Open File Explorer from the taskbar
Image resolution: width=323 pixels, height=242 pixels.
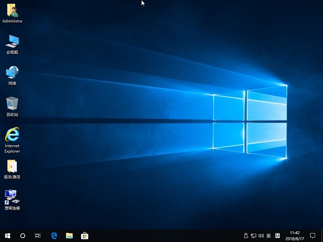[69, 236]
